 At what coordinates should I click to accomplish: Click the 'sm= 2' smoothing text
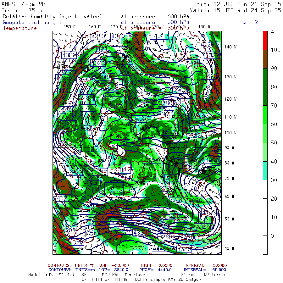250,22
